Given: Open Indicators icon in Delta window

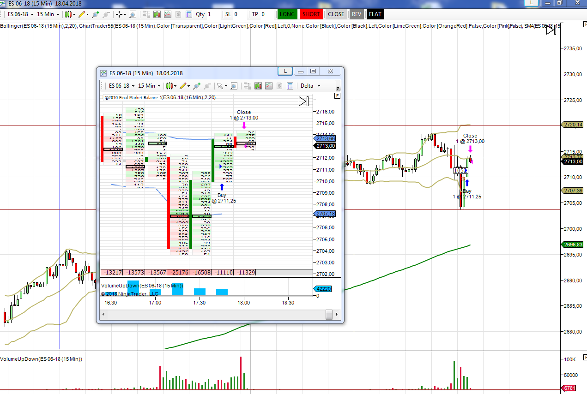Looking at the screenshot, I should 268,86.
